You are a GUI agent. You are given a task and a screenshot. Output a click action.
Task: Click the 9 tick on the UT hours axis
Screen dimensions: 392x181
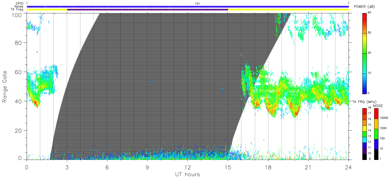pyautogui.click(x=147, y=167)
